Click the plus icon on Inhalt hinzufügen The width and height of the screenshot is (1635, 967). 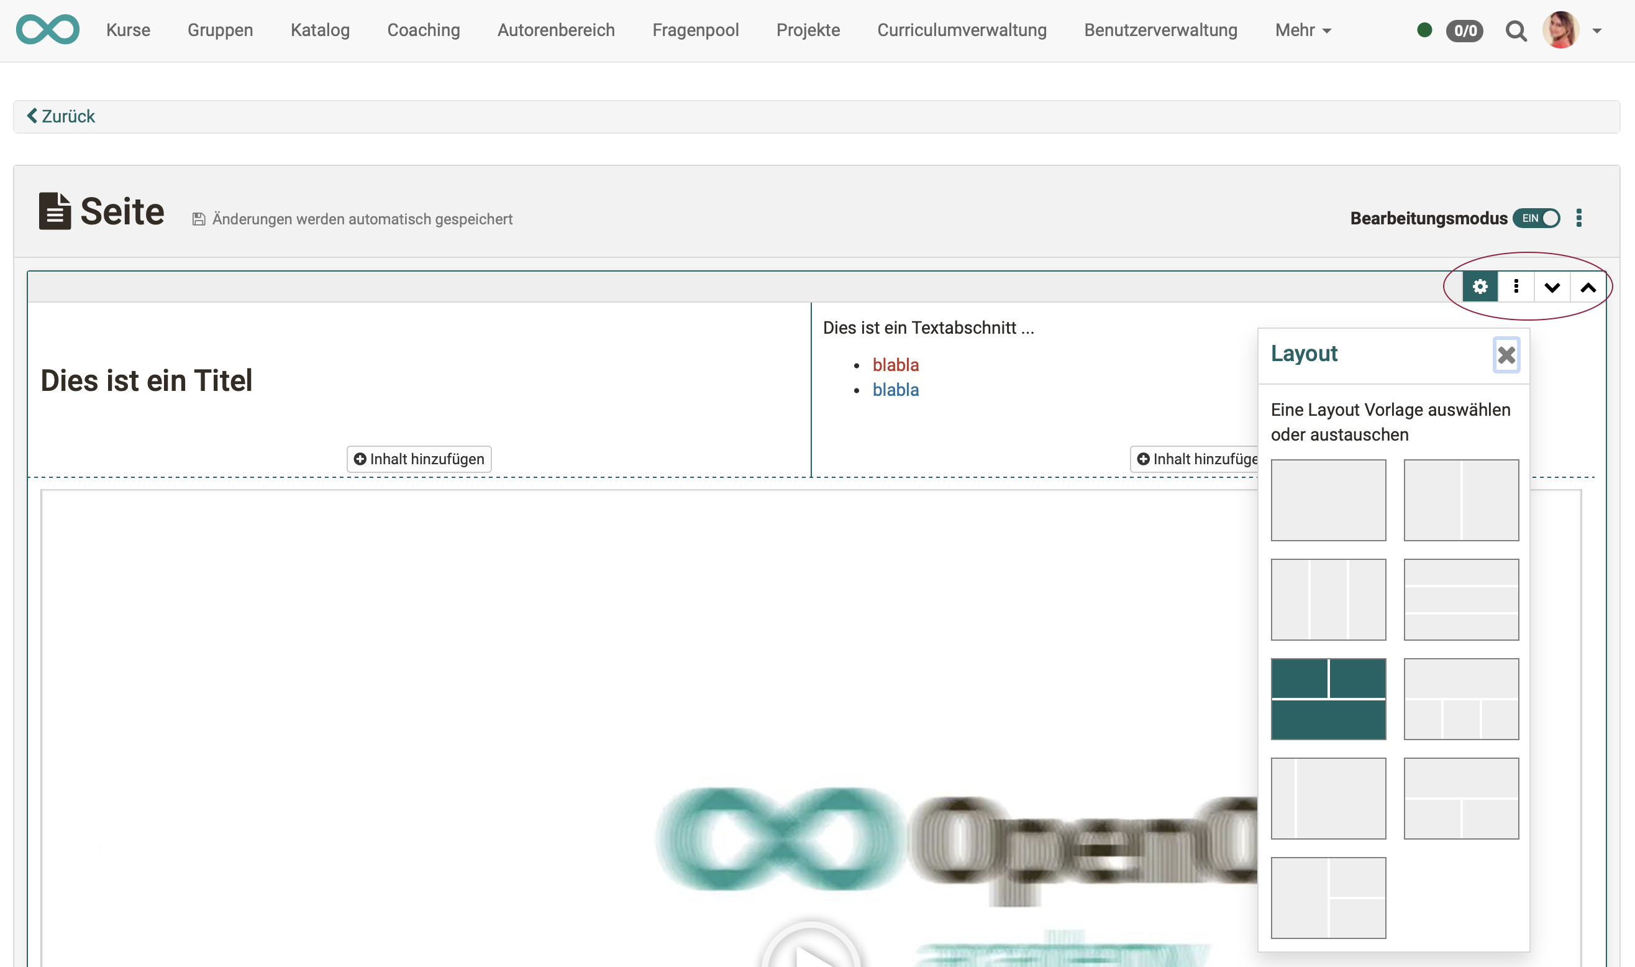tap(361, 459)
